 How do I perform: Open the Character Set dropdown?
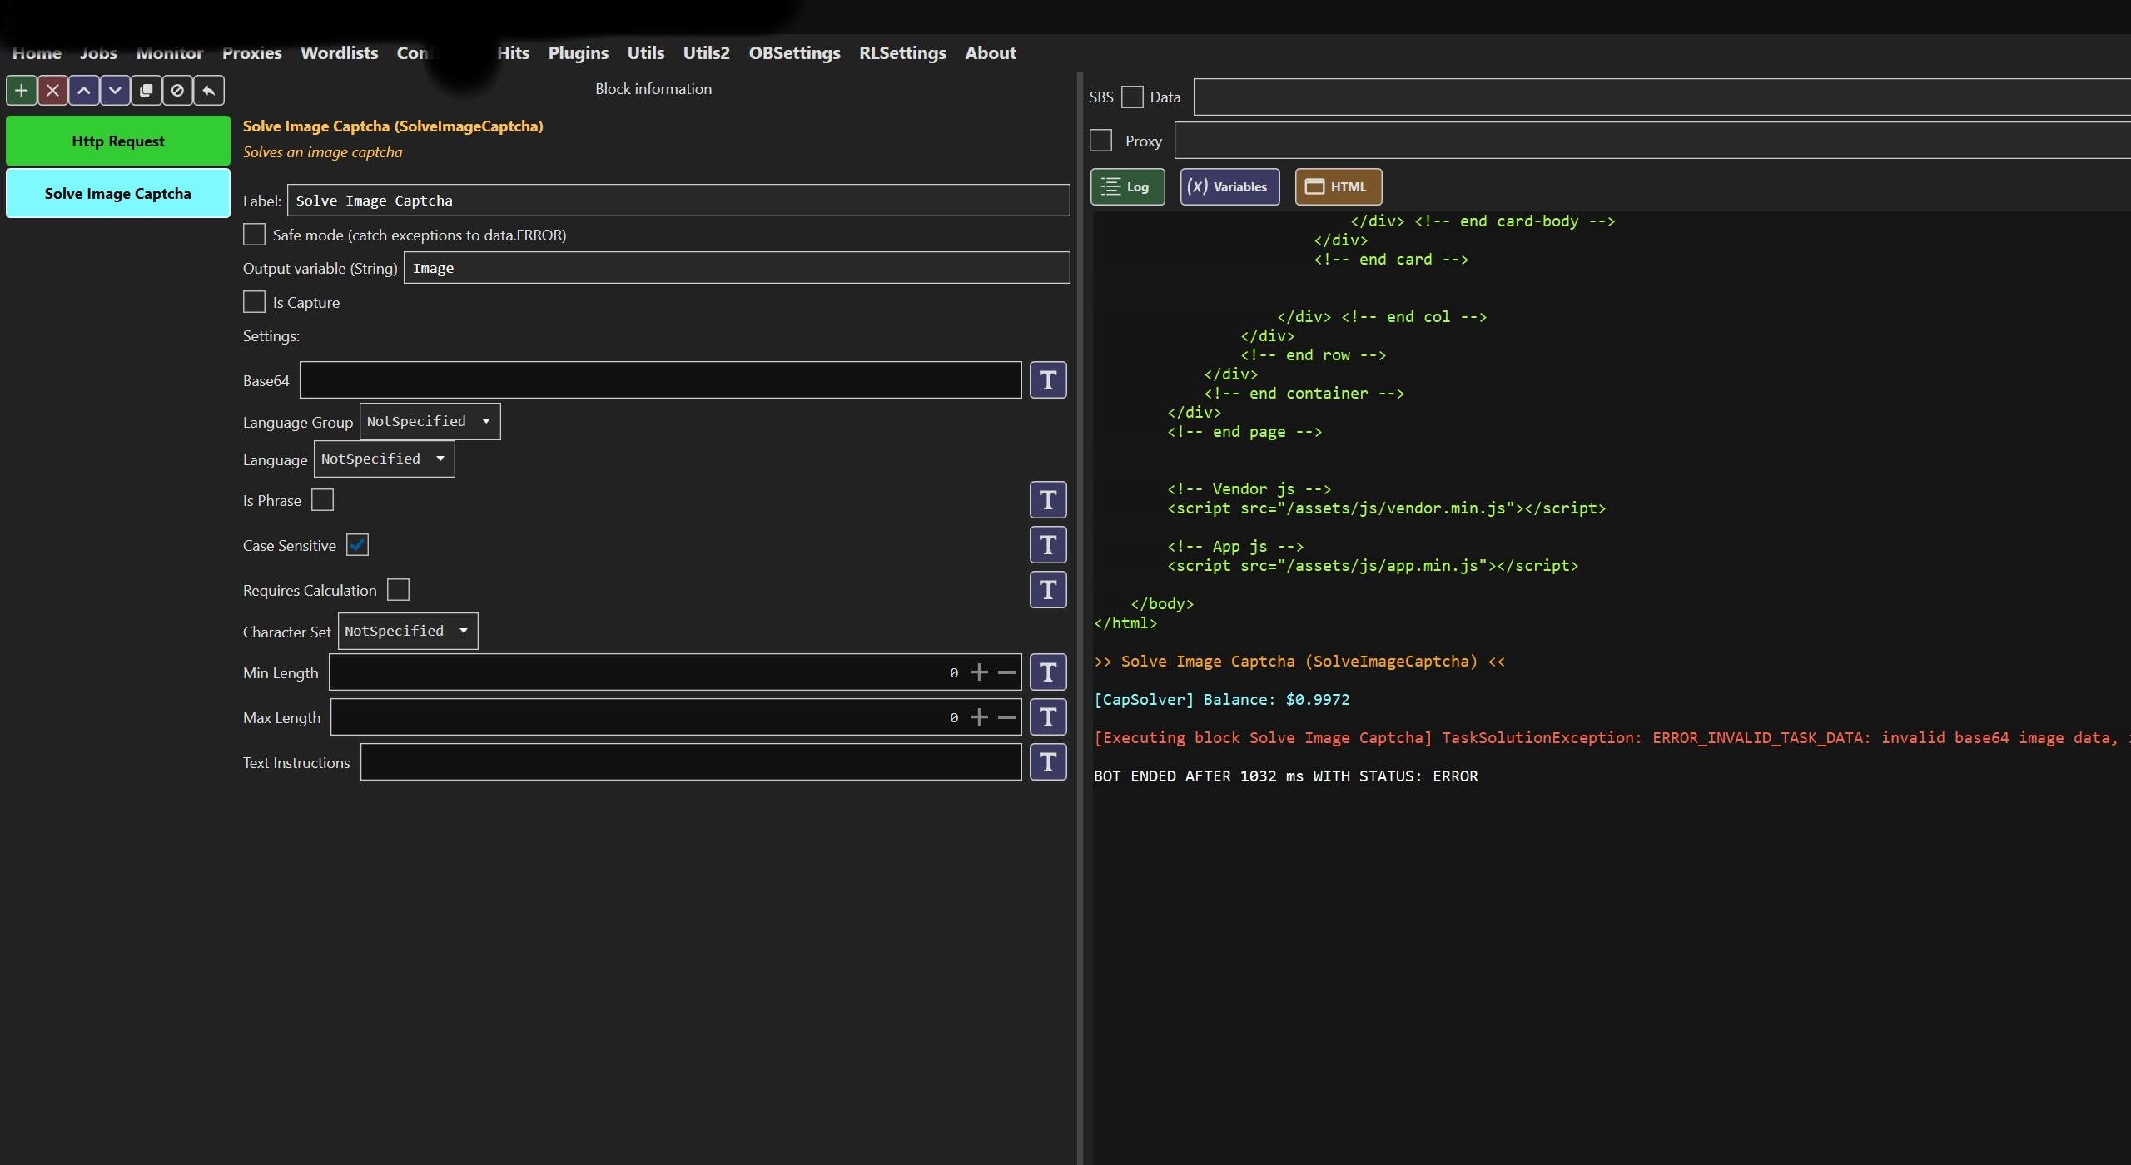[x=408, y=632]
